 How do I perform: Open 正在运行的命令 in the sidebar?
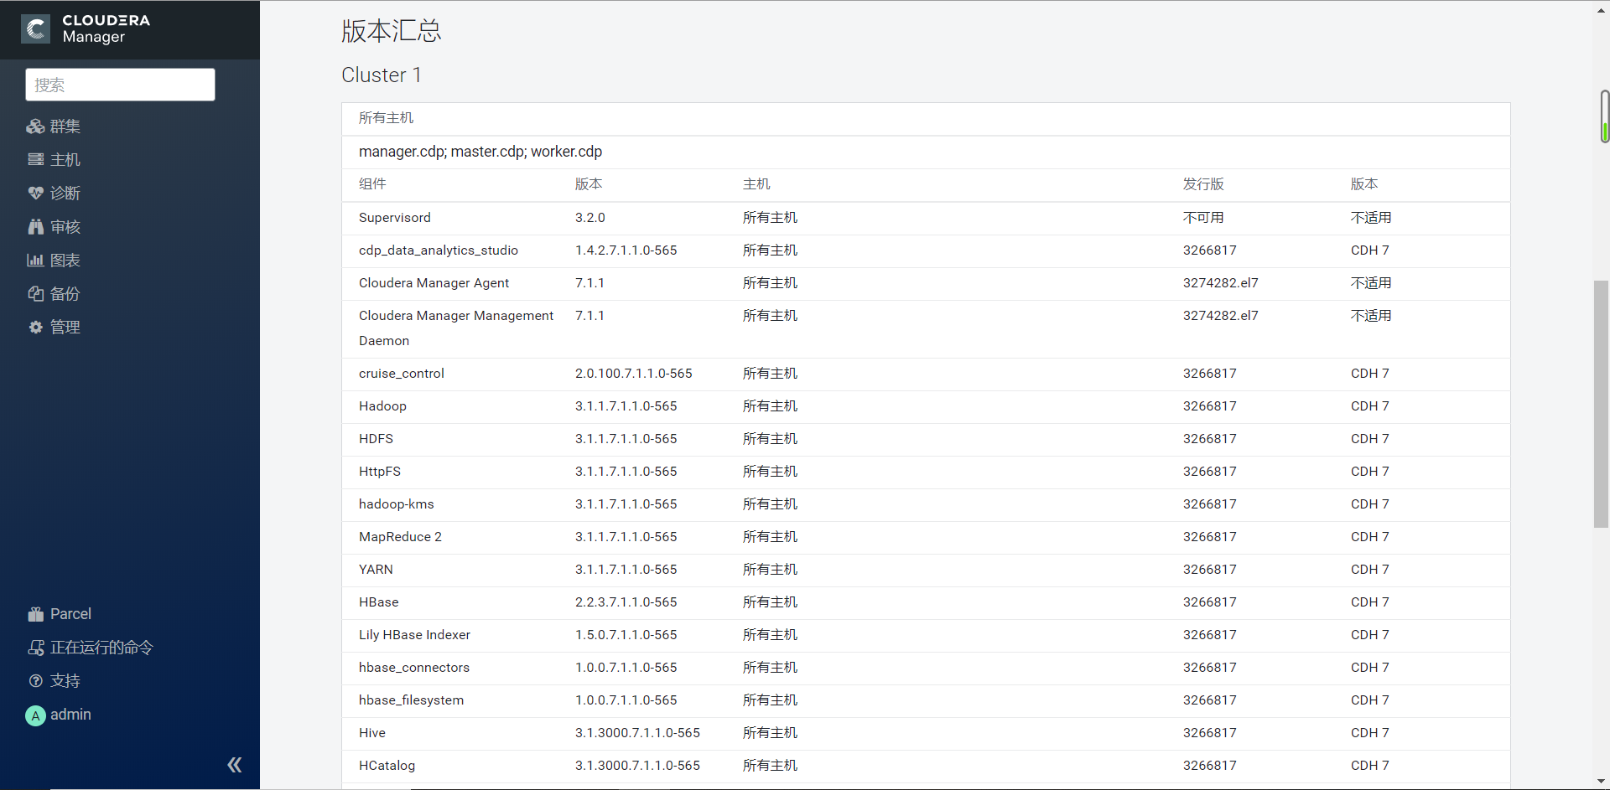(x=101, y=648)
